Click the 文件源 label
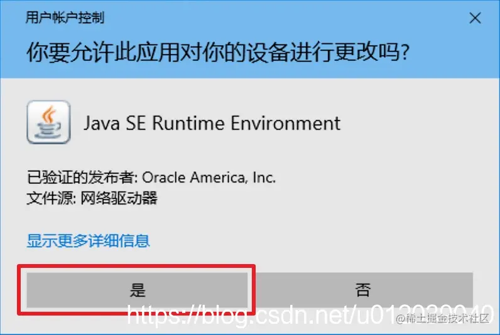Screen dimensions: 500x335 pyautogui.click(x=52, y=198)
